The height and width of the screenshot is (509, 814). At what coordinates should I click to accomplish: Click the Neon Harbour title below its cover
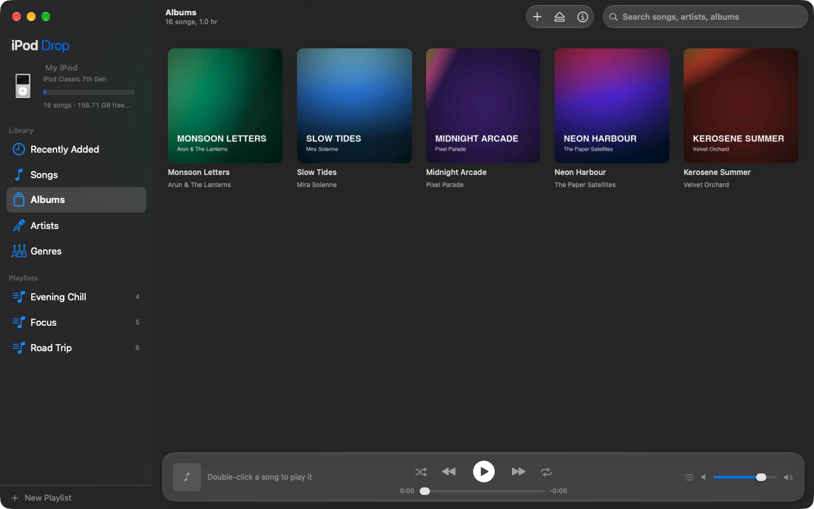coord(580,172)
